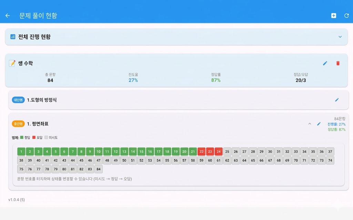Click the 쎈 수학 workbook title

click(26, 63)
